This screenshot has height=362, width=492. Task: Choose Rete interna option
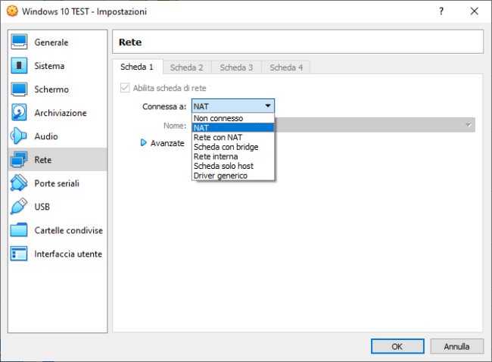pos(233,156)
